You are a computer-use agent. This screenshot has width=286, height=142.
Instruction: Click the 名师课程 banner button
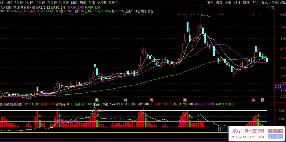point(275,136)
